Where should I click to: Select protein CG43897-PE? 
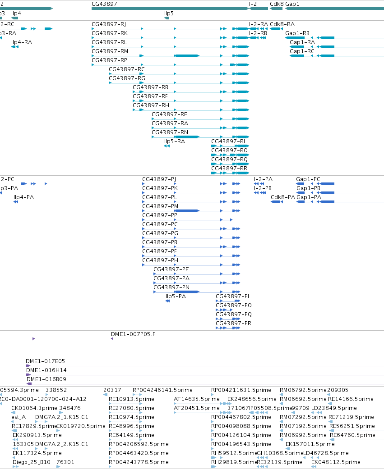(171, 269)
